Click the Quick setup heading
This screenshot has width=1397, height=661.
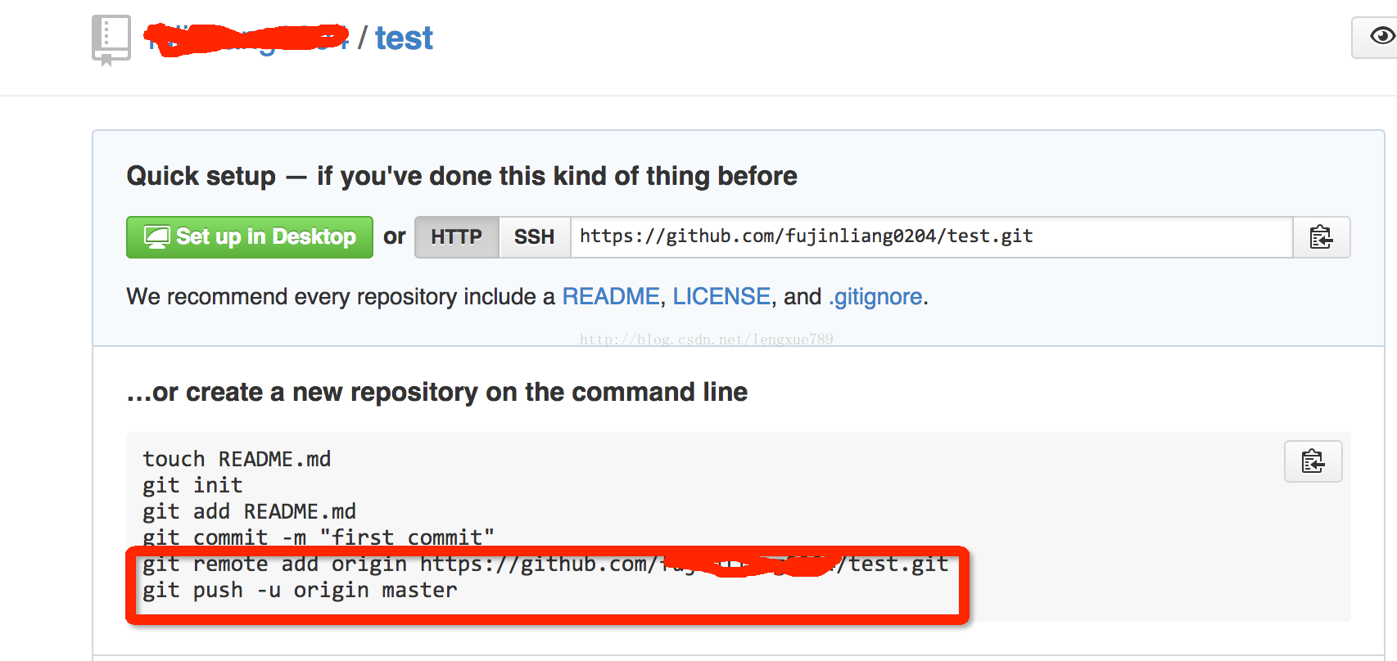pos(462,176)
